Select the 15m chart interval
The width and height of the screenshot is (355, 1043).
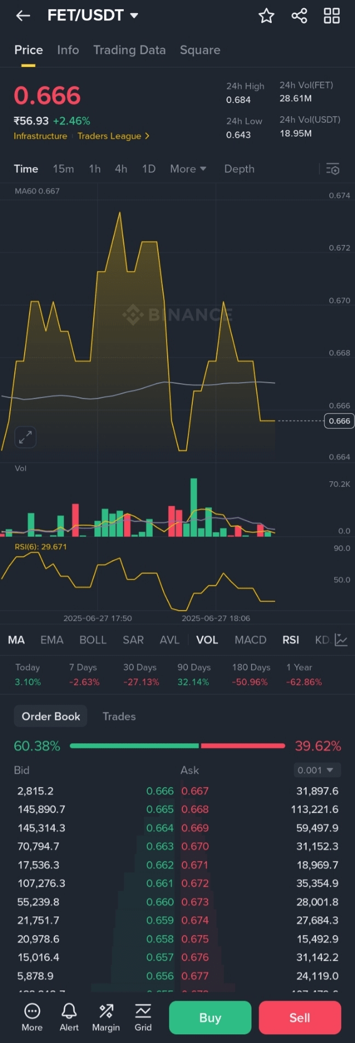(x=64, y=169)
